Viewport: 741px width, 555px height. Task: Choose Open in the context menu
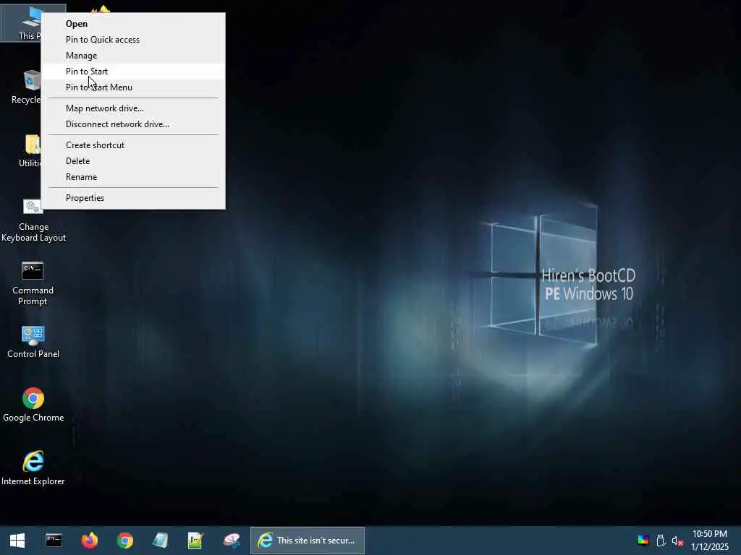pos(133,24)
